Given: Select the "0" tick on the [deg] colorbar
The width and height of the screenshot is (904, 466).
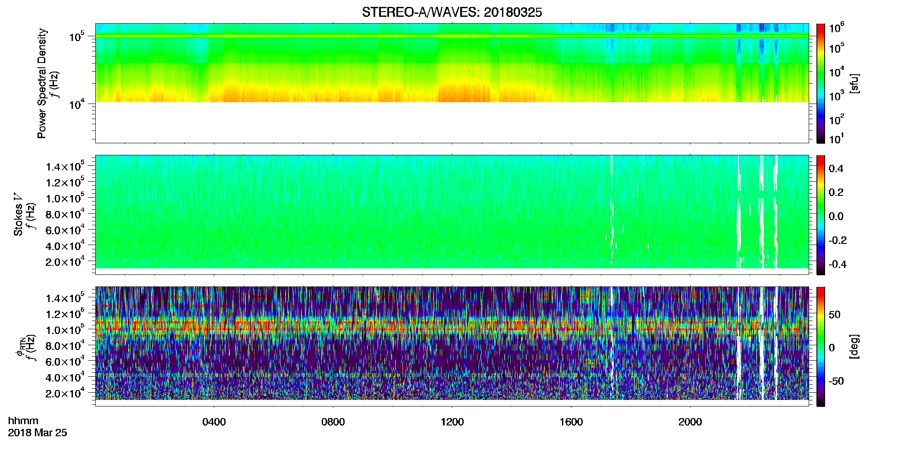Looking at the screenshot, I should pyautogui.click(x=832, y=348).
